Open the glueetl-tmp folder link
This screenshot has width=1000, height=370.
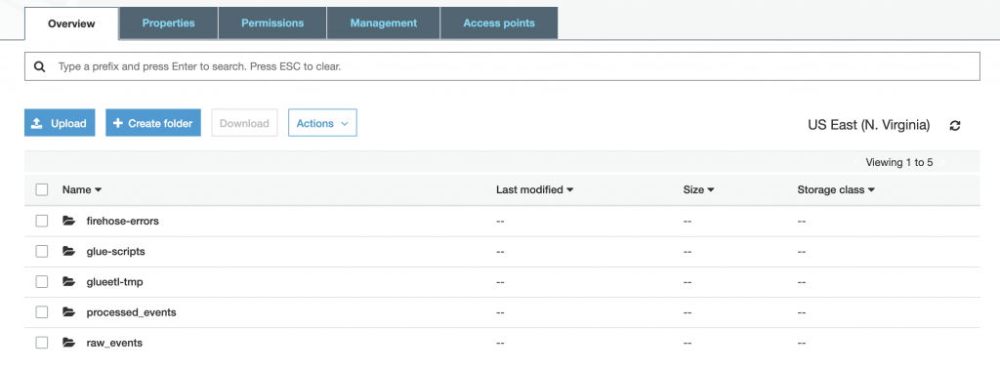point(115,281)
